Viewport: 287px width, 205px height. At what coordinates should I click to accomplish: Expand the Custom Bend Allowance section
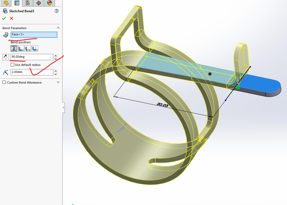[58, 82]
